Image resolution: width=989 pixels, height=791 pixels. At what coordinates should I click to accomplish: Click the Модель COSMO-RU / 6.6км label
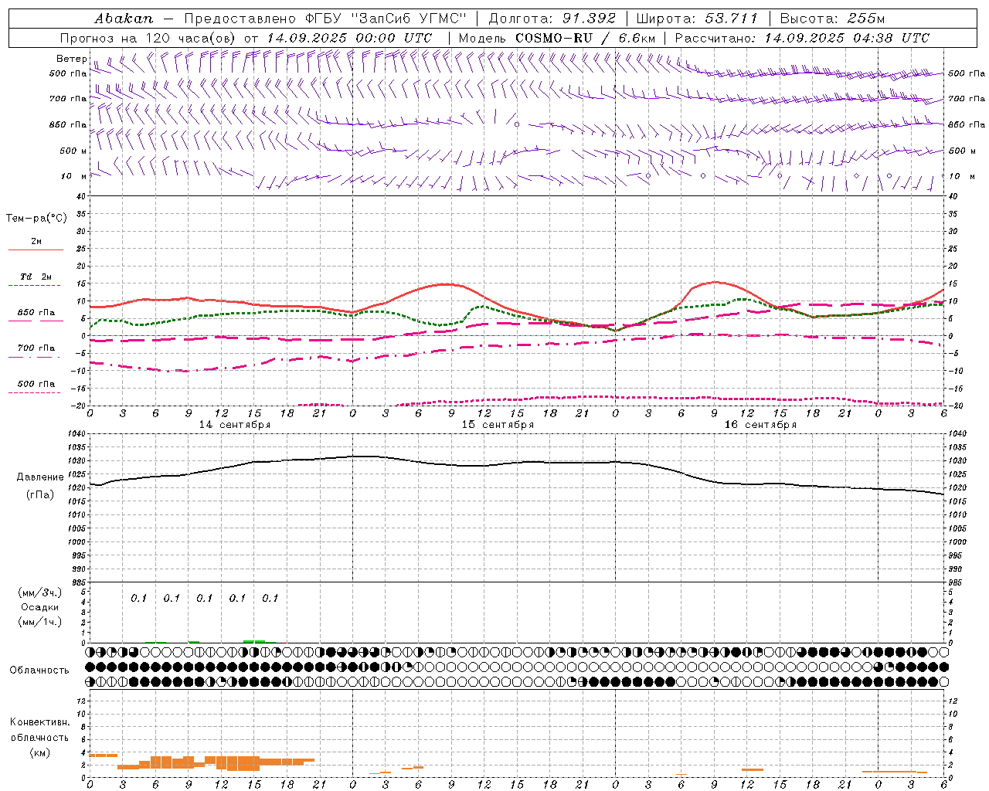[x=557, y=37]
